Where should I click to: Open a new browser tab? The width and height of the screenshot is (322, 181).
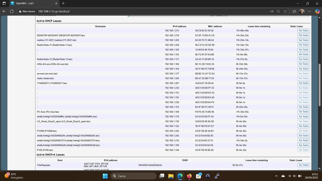63,3
